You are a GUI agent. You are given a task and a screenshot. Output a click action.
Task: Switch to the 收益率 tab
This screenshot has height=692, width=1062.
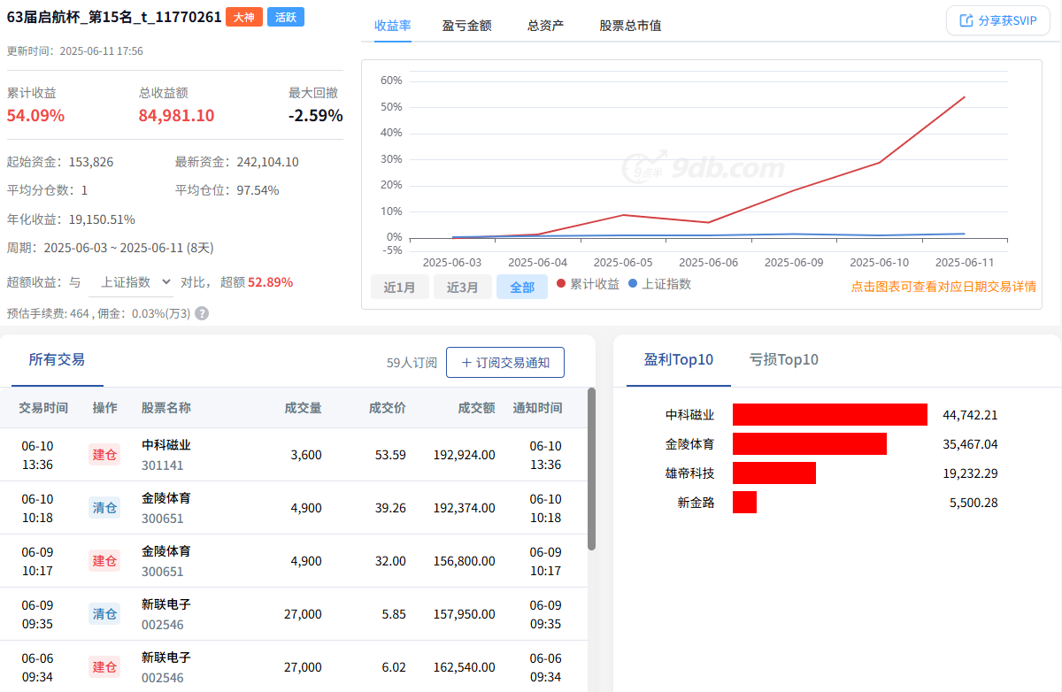pyautogui.click(x=393, y=25)
